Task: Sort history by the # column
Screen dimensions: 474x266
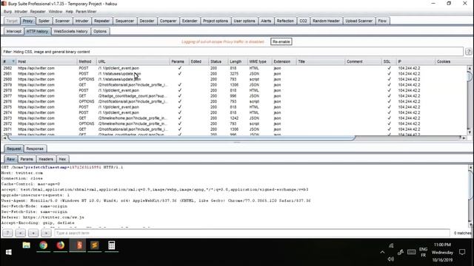Action: click(8, 61)
